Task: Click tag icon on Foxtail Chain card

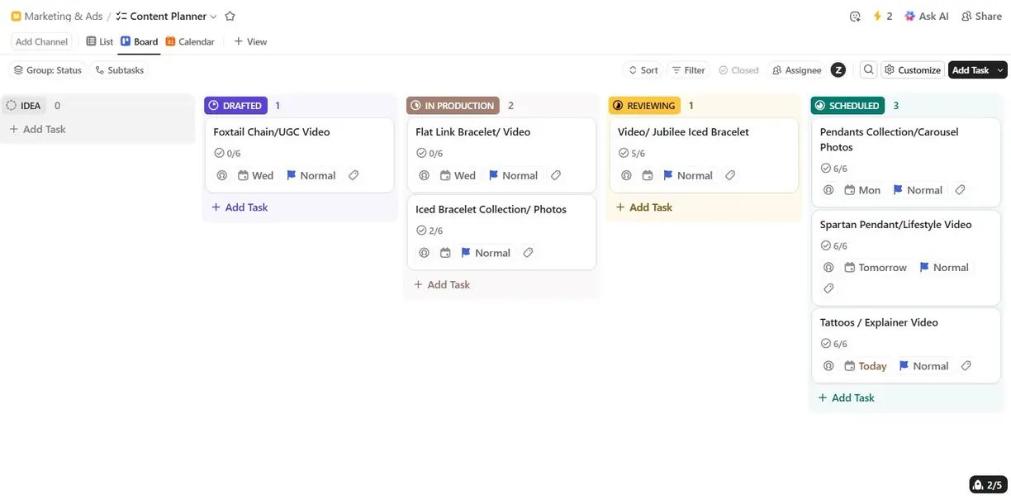Action: tap(354, 175)
